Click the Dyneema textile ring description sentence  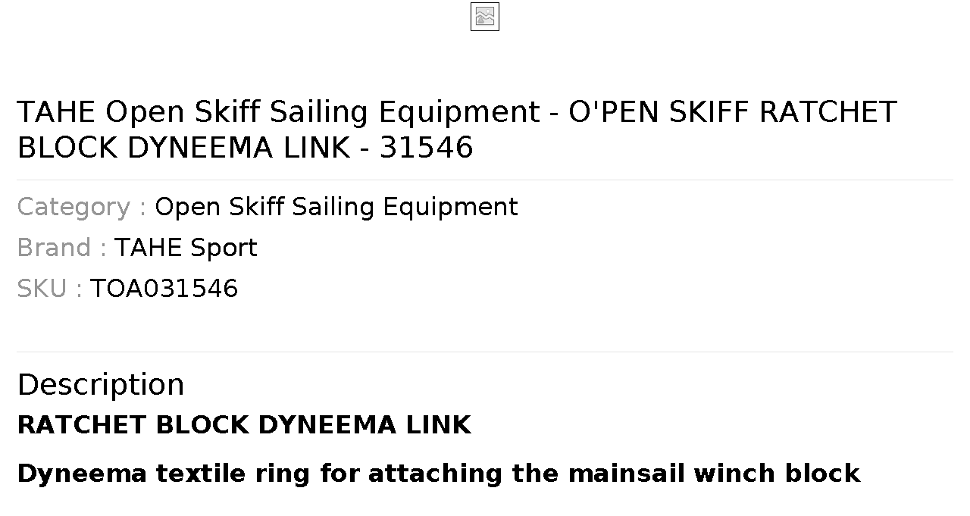[438, 474]
